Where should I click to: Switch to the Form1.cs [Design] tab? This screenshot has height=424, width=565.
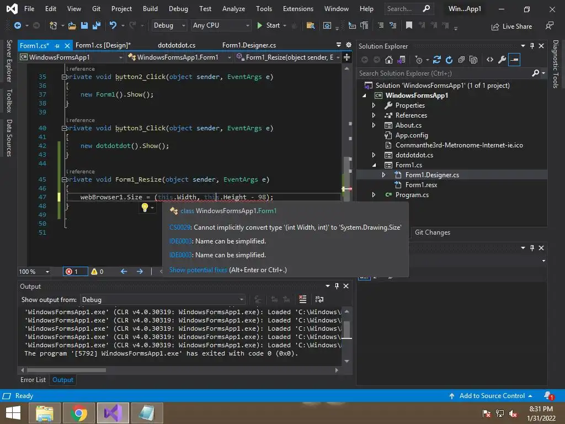[103, 45]
